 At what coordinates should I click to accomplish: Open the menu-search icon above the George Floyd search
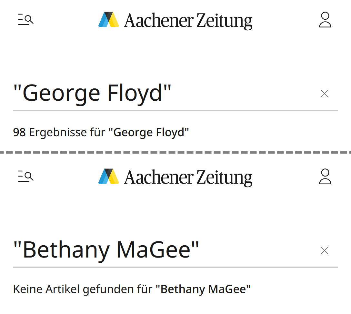[26, 20]
